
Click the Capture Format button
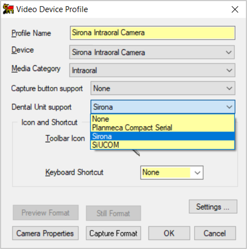click(x=113, y=233)
